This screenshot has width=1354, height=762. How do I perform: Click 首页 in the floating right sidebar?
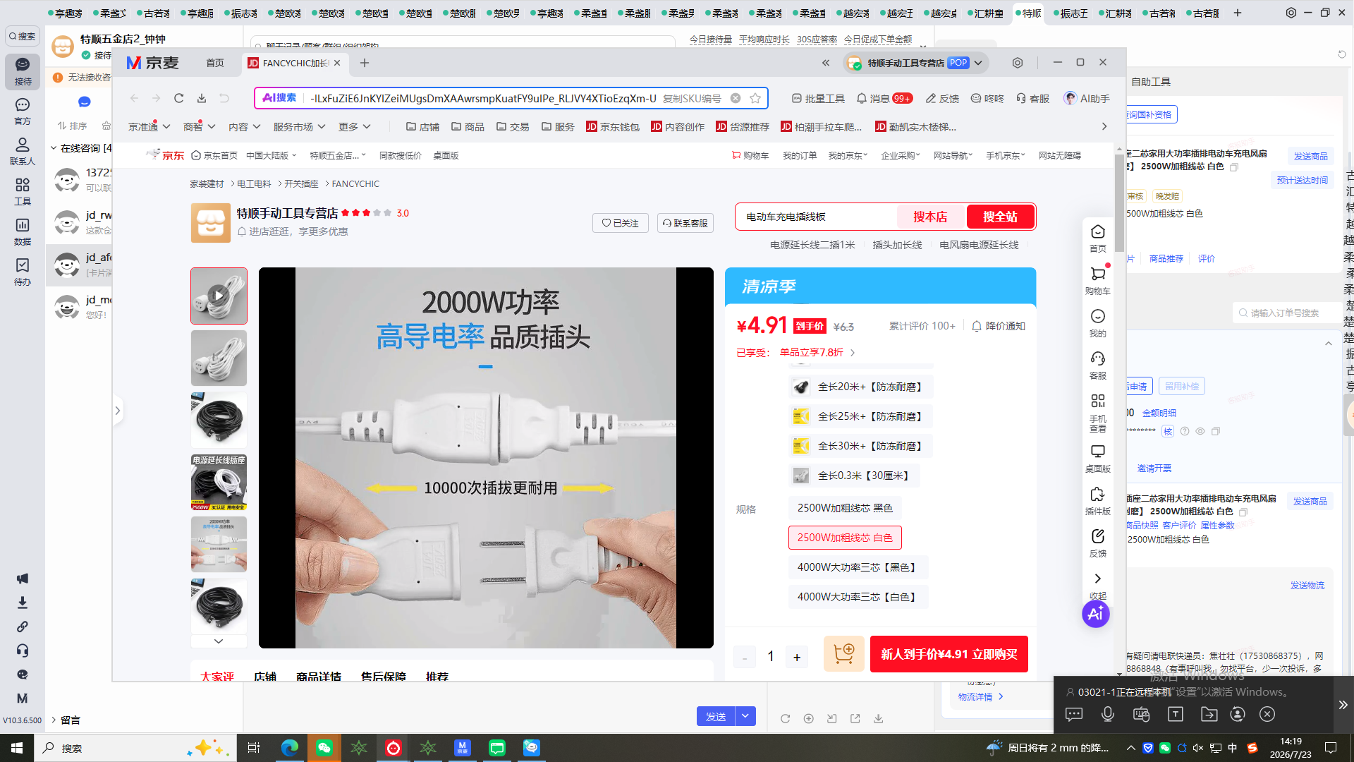click(1097, 238)
